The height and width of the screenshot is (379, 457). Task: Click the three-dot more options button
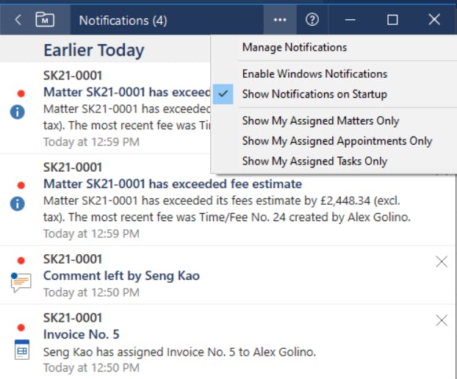(280, 20)
